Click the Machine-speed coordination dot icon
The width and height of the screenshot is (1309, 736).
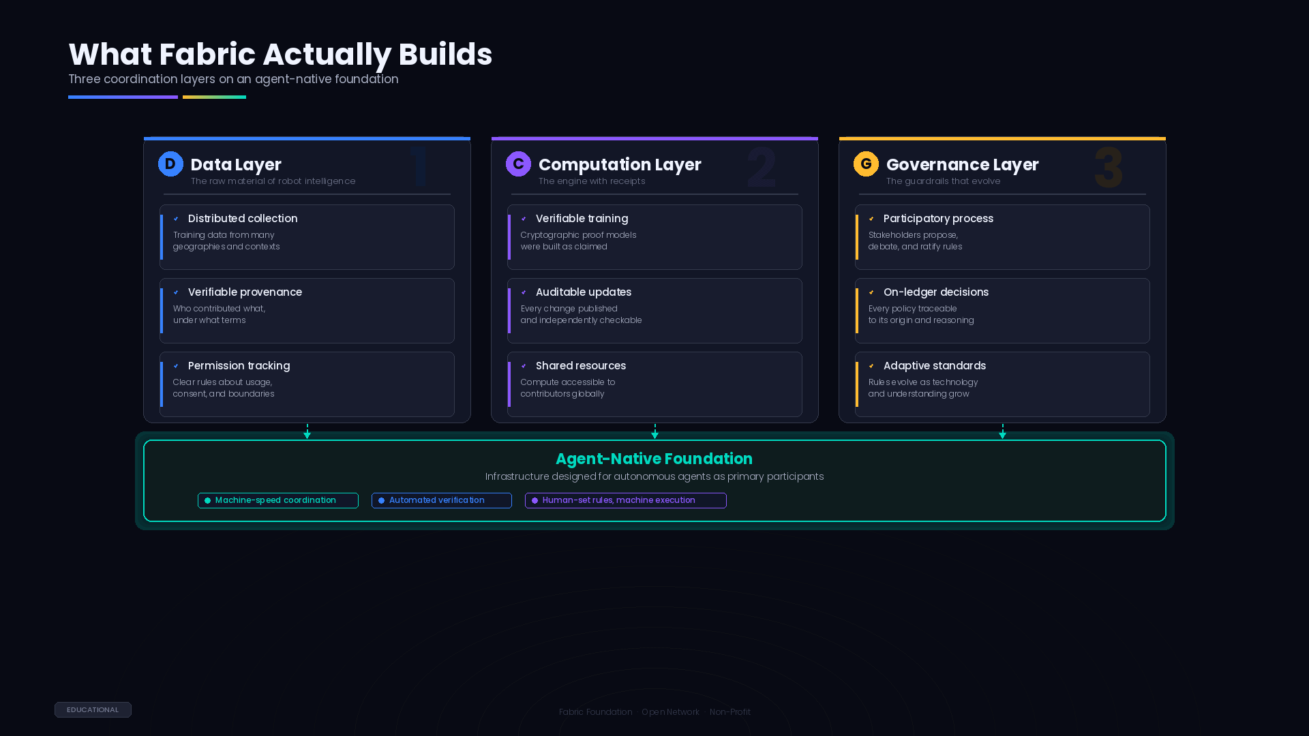(208, 501)
